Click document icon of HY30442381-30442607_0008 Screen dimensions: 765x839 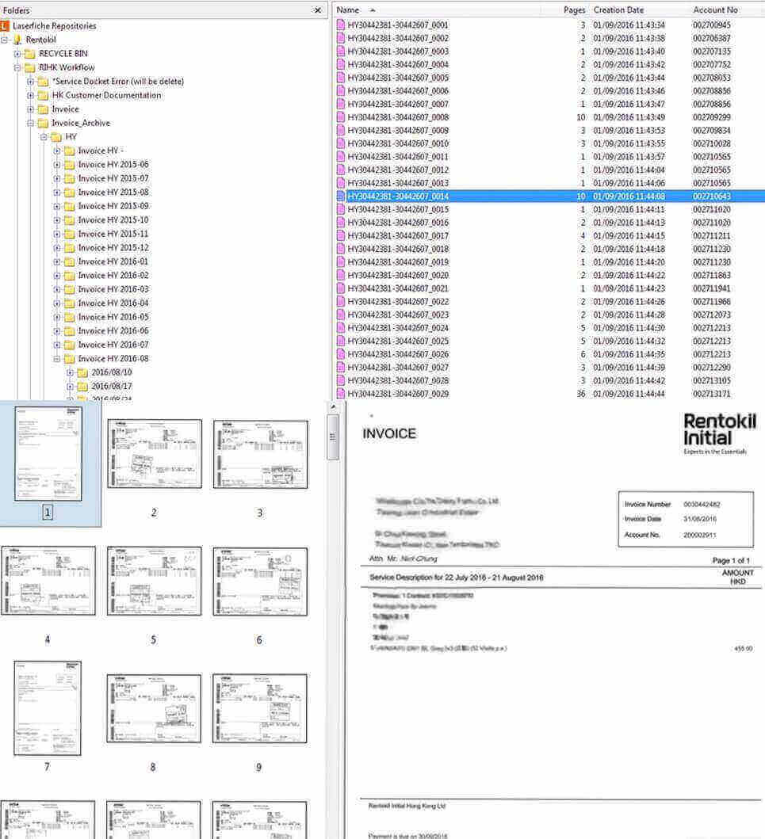point(340,117)
